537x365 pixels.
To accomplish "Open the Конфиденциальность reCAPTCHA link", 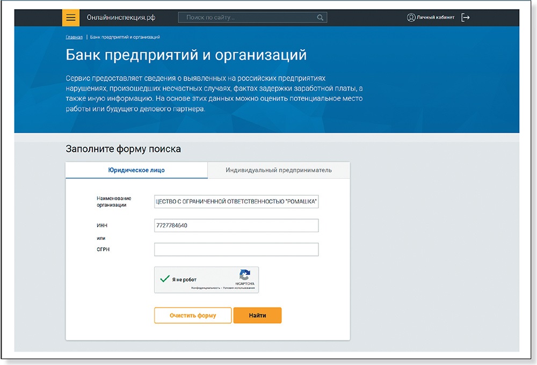I will pyautogui.click(x=205, y=288).
